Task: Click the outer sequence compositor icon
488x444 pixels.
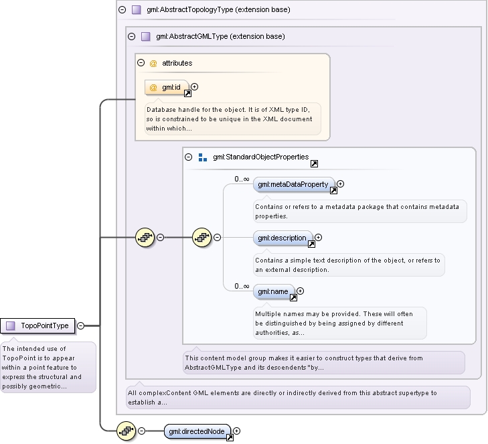Action: click(145, 238)
